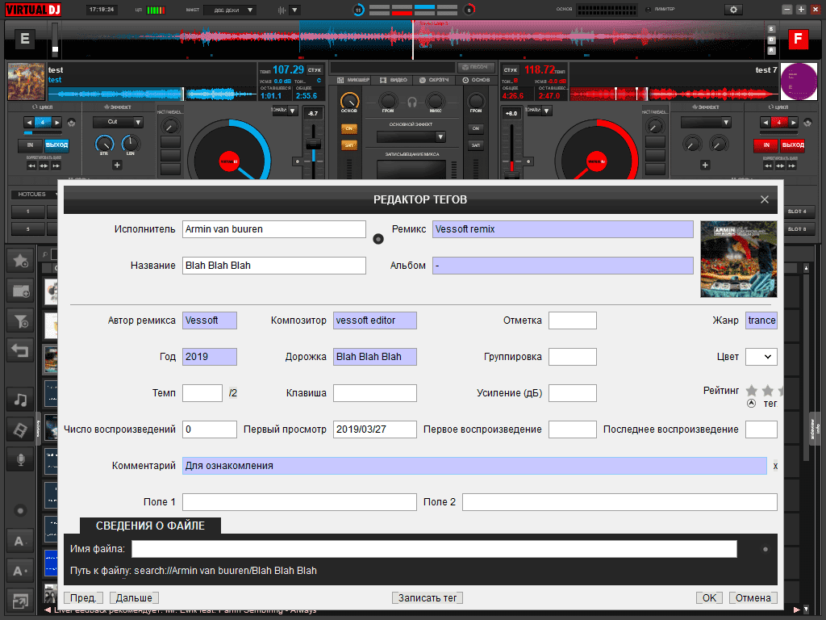Viewport: 826px width, 620px height.
Task: Switch to ВИДЕО tab
Action: click(394, 80)
